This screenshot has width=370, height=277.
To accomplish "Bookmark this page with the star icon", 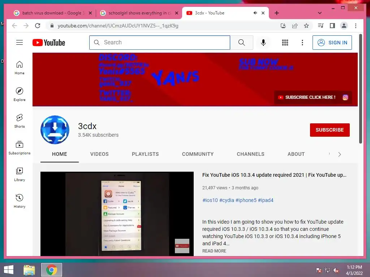I will tap(306, 26).
